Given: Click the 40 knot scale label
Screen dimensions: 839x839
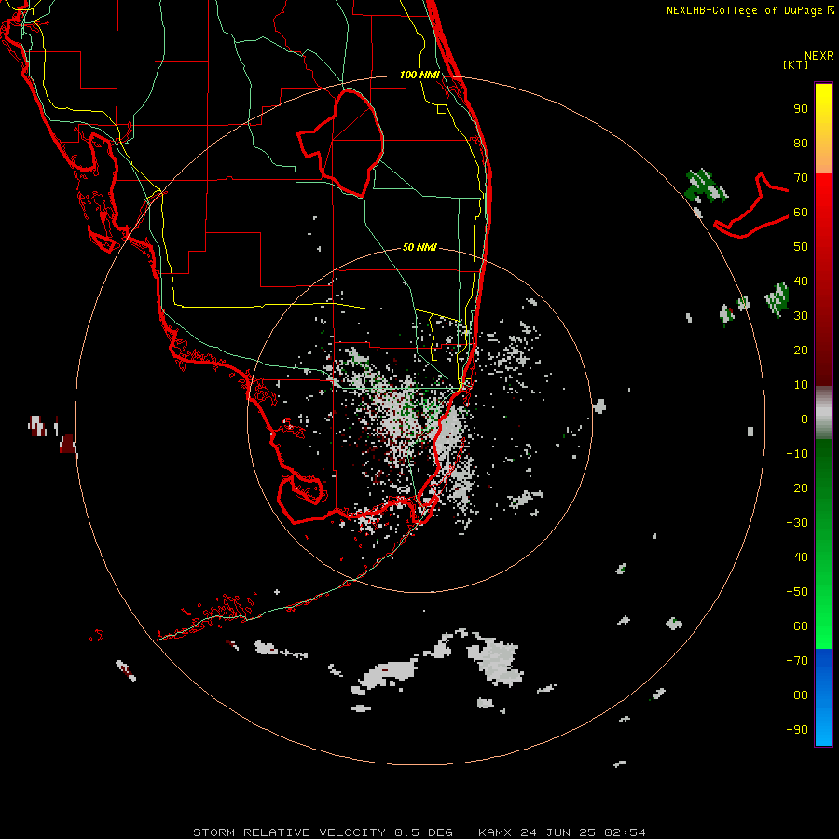Looking at the screenshot, I should [801, 282].
